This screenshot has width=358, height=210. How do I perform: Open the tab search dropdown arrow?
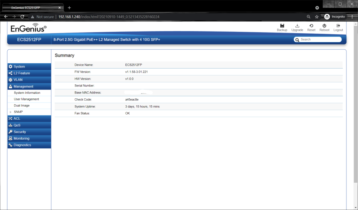click(317, 8)
